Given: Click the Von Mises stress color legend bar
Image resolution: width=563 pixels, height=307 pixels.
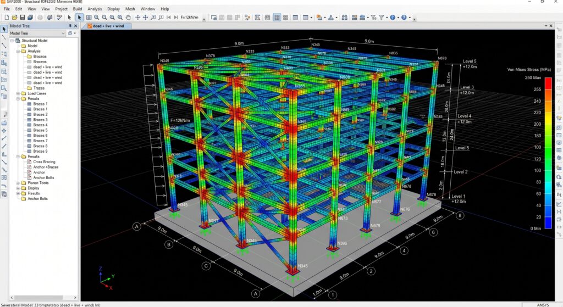Looking at the screenshot, I should 548,153.
